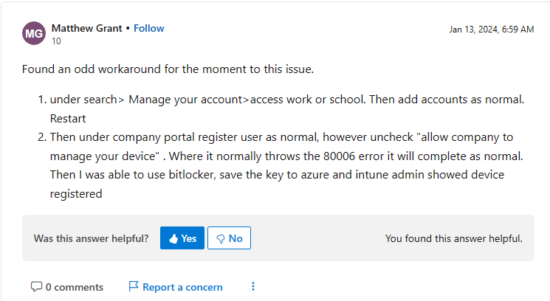Image resolution: width=550 pixels, height=301 pixels.
Task: Click the thumbs-up icon in Yes button
Action: [x=173, y=238]
